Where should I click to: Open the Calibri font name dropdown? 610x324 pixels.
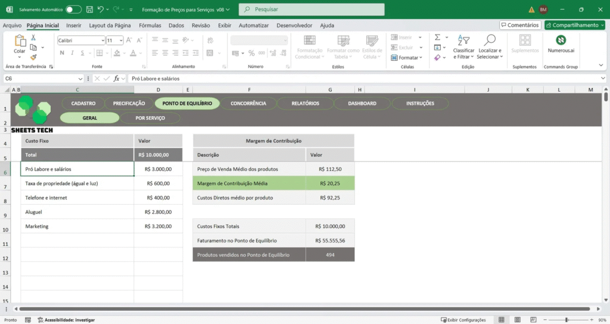102,40
